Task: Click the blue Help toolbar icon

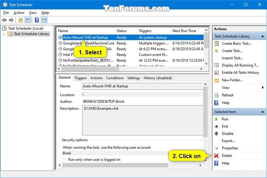Action: tap(37, 20)
